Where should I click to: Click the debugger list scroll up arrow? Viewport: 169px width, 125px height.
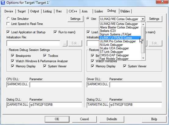coord(143,24)
